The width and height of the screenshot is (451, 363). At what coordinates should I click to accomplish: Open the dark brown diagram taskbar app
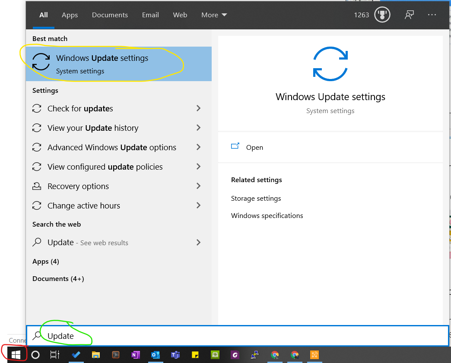coord(116,355)
